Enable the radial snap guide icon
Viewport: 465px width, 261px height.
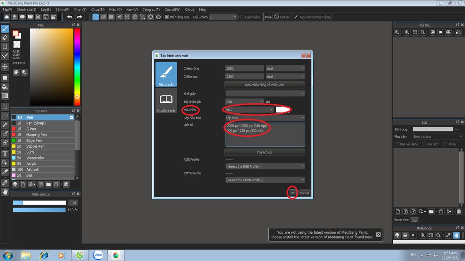(x=127, y=17)
